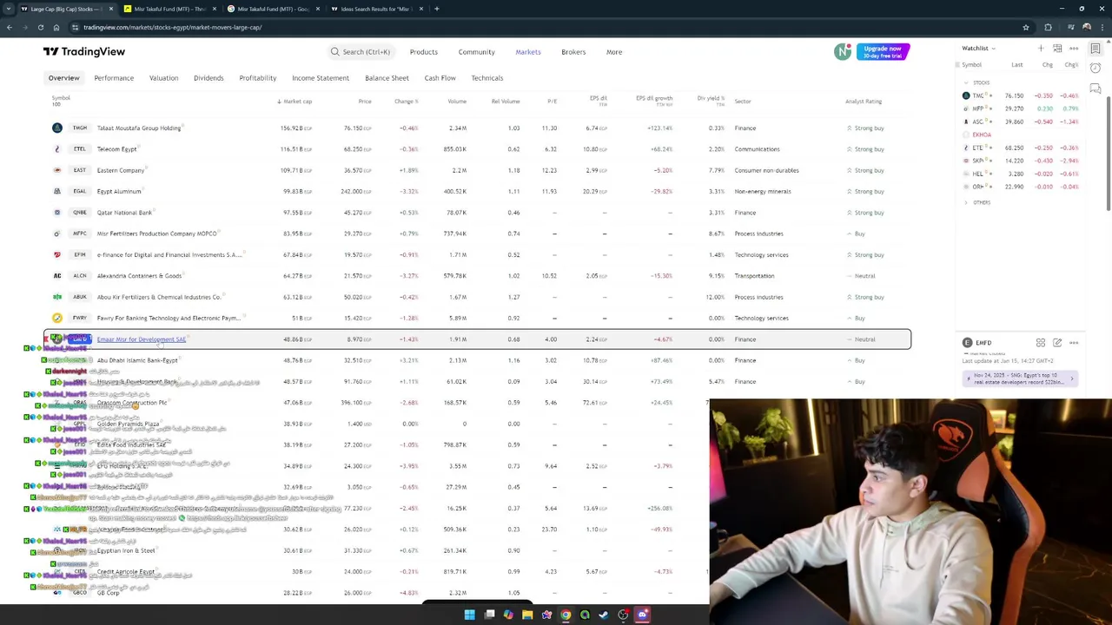This screenshot has height=625, width=1112.
Task: Open the Markets menu
Action: pyautogui.click(x=528, y=52)
